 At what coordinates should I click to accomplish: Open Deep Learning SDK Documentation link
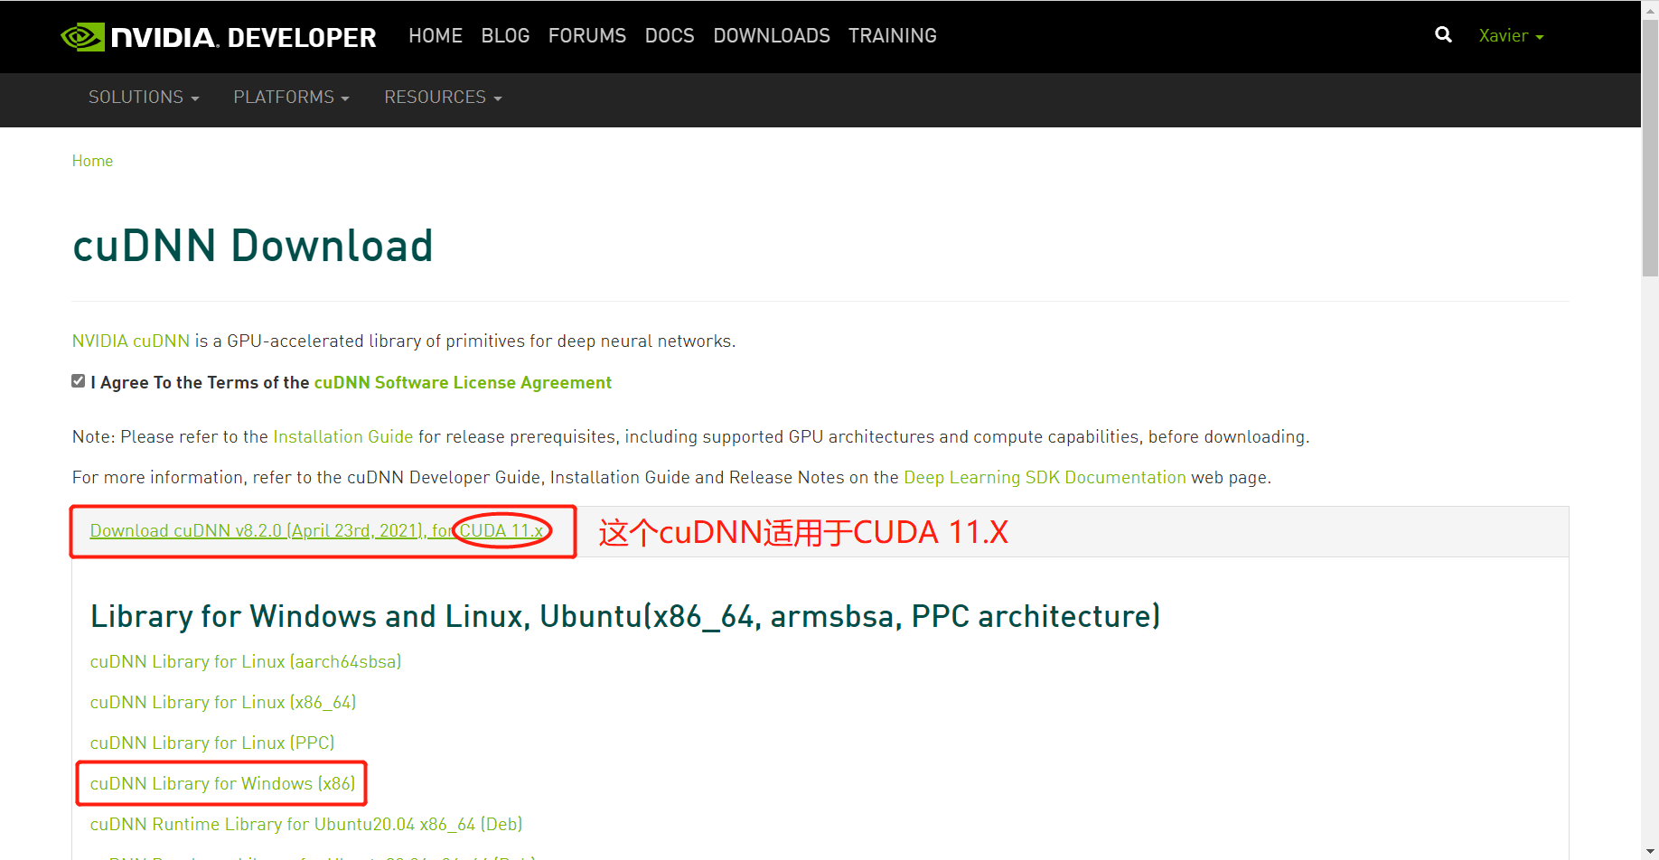(x=1045, y=478)
